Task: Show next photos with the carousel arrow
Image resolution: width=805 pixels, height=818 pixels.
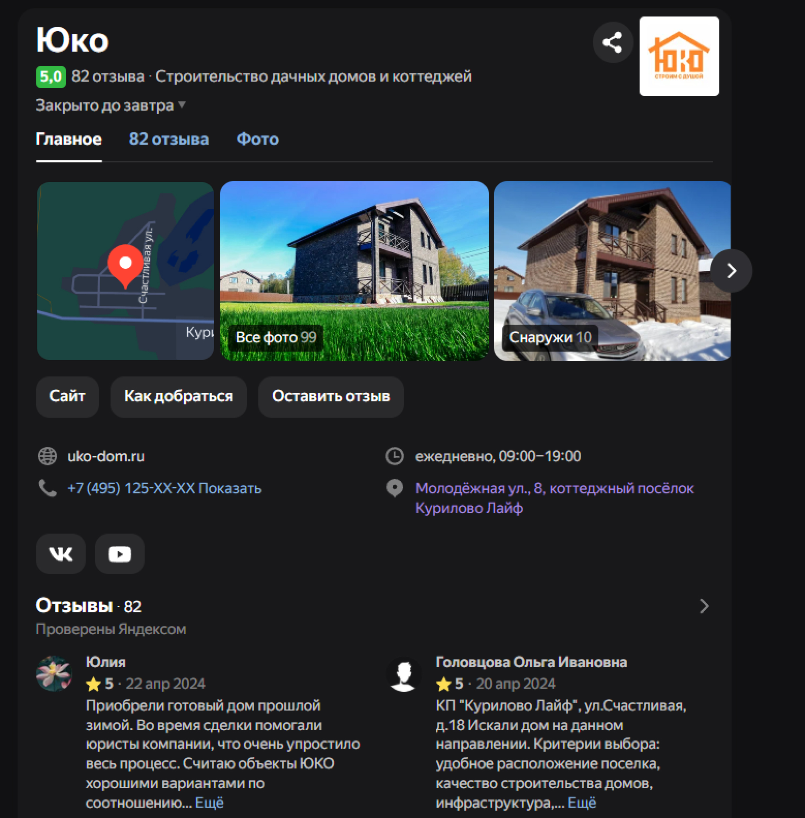Action: tap(731, 271)
